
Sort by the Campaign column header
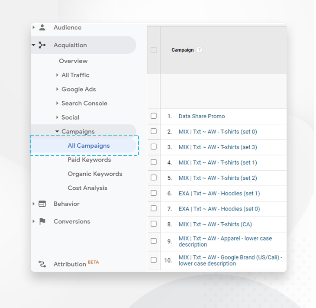[182, 50]
